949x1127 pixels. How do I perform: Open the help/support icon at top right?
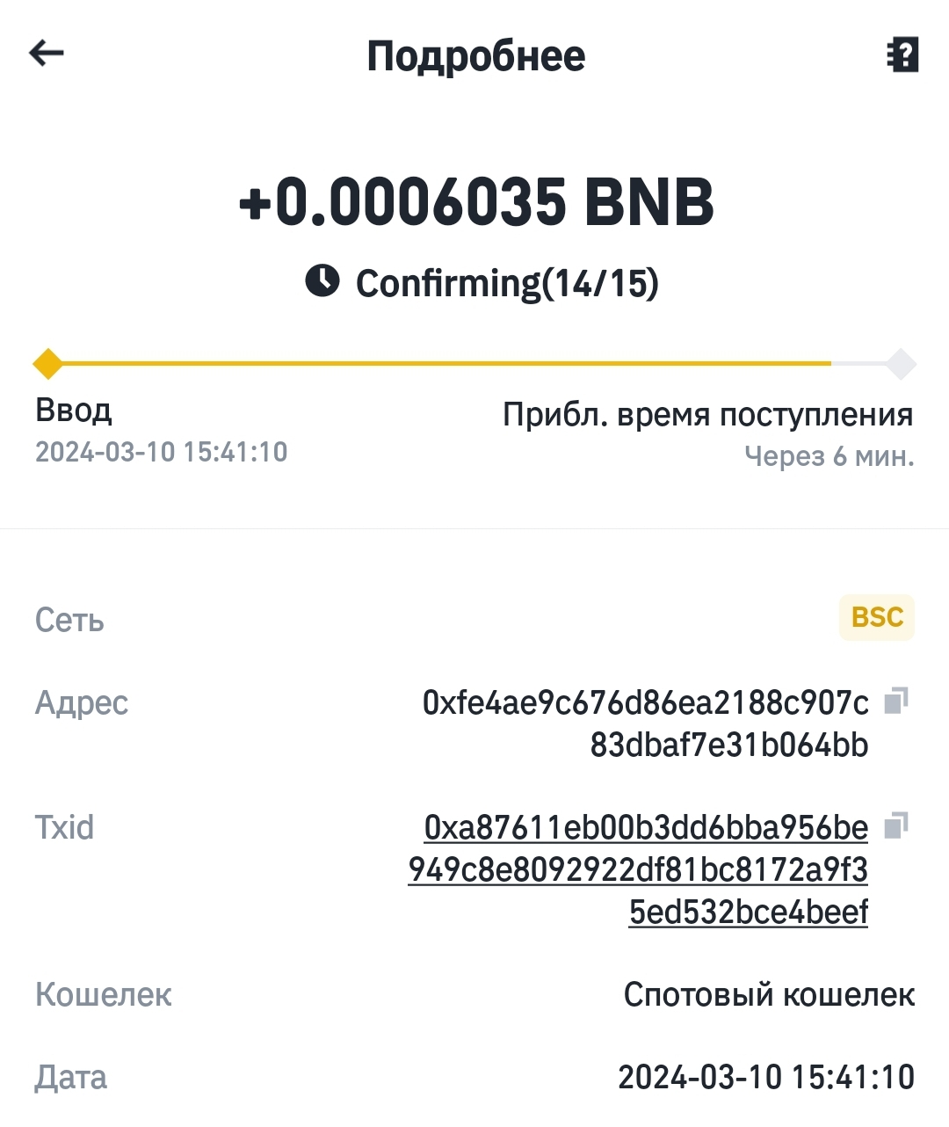click(902, 55)
